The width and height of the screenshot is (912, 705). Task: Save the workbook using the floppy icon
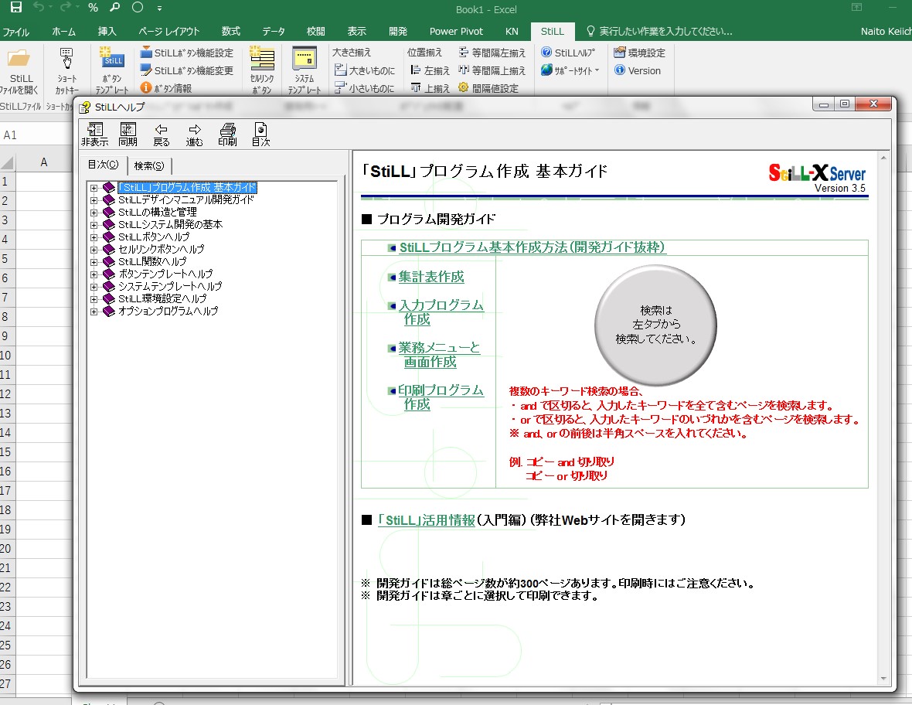[15, 8]
